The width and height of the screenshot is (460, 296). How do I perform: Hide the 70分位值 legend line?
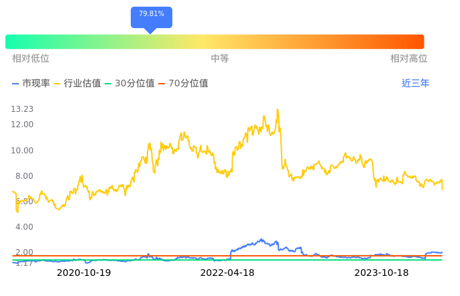click(x=183, y=84)
